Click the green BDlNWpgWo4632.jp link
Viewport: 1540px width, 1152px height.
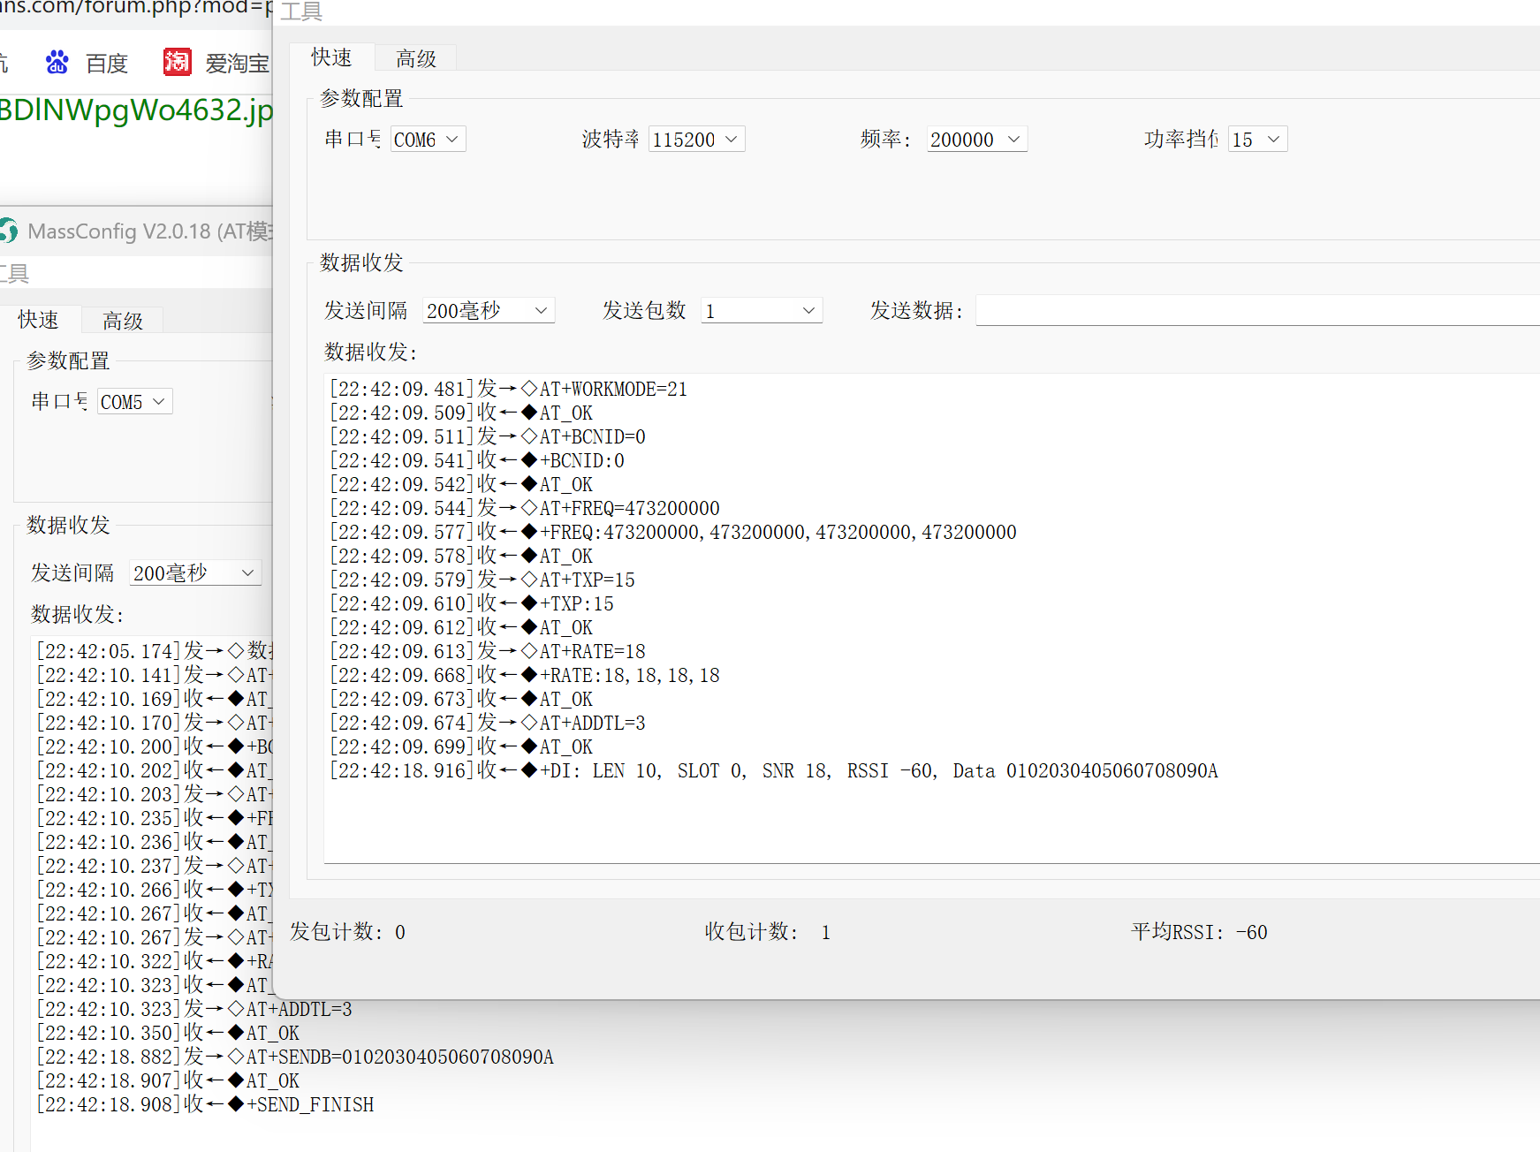click(133, 110)
